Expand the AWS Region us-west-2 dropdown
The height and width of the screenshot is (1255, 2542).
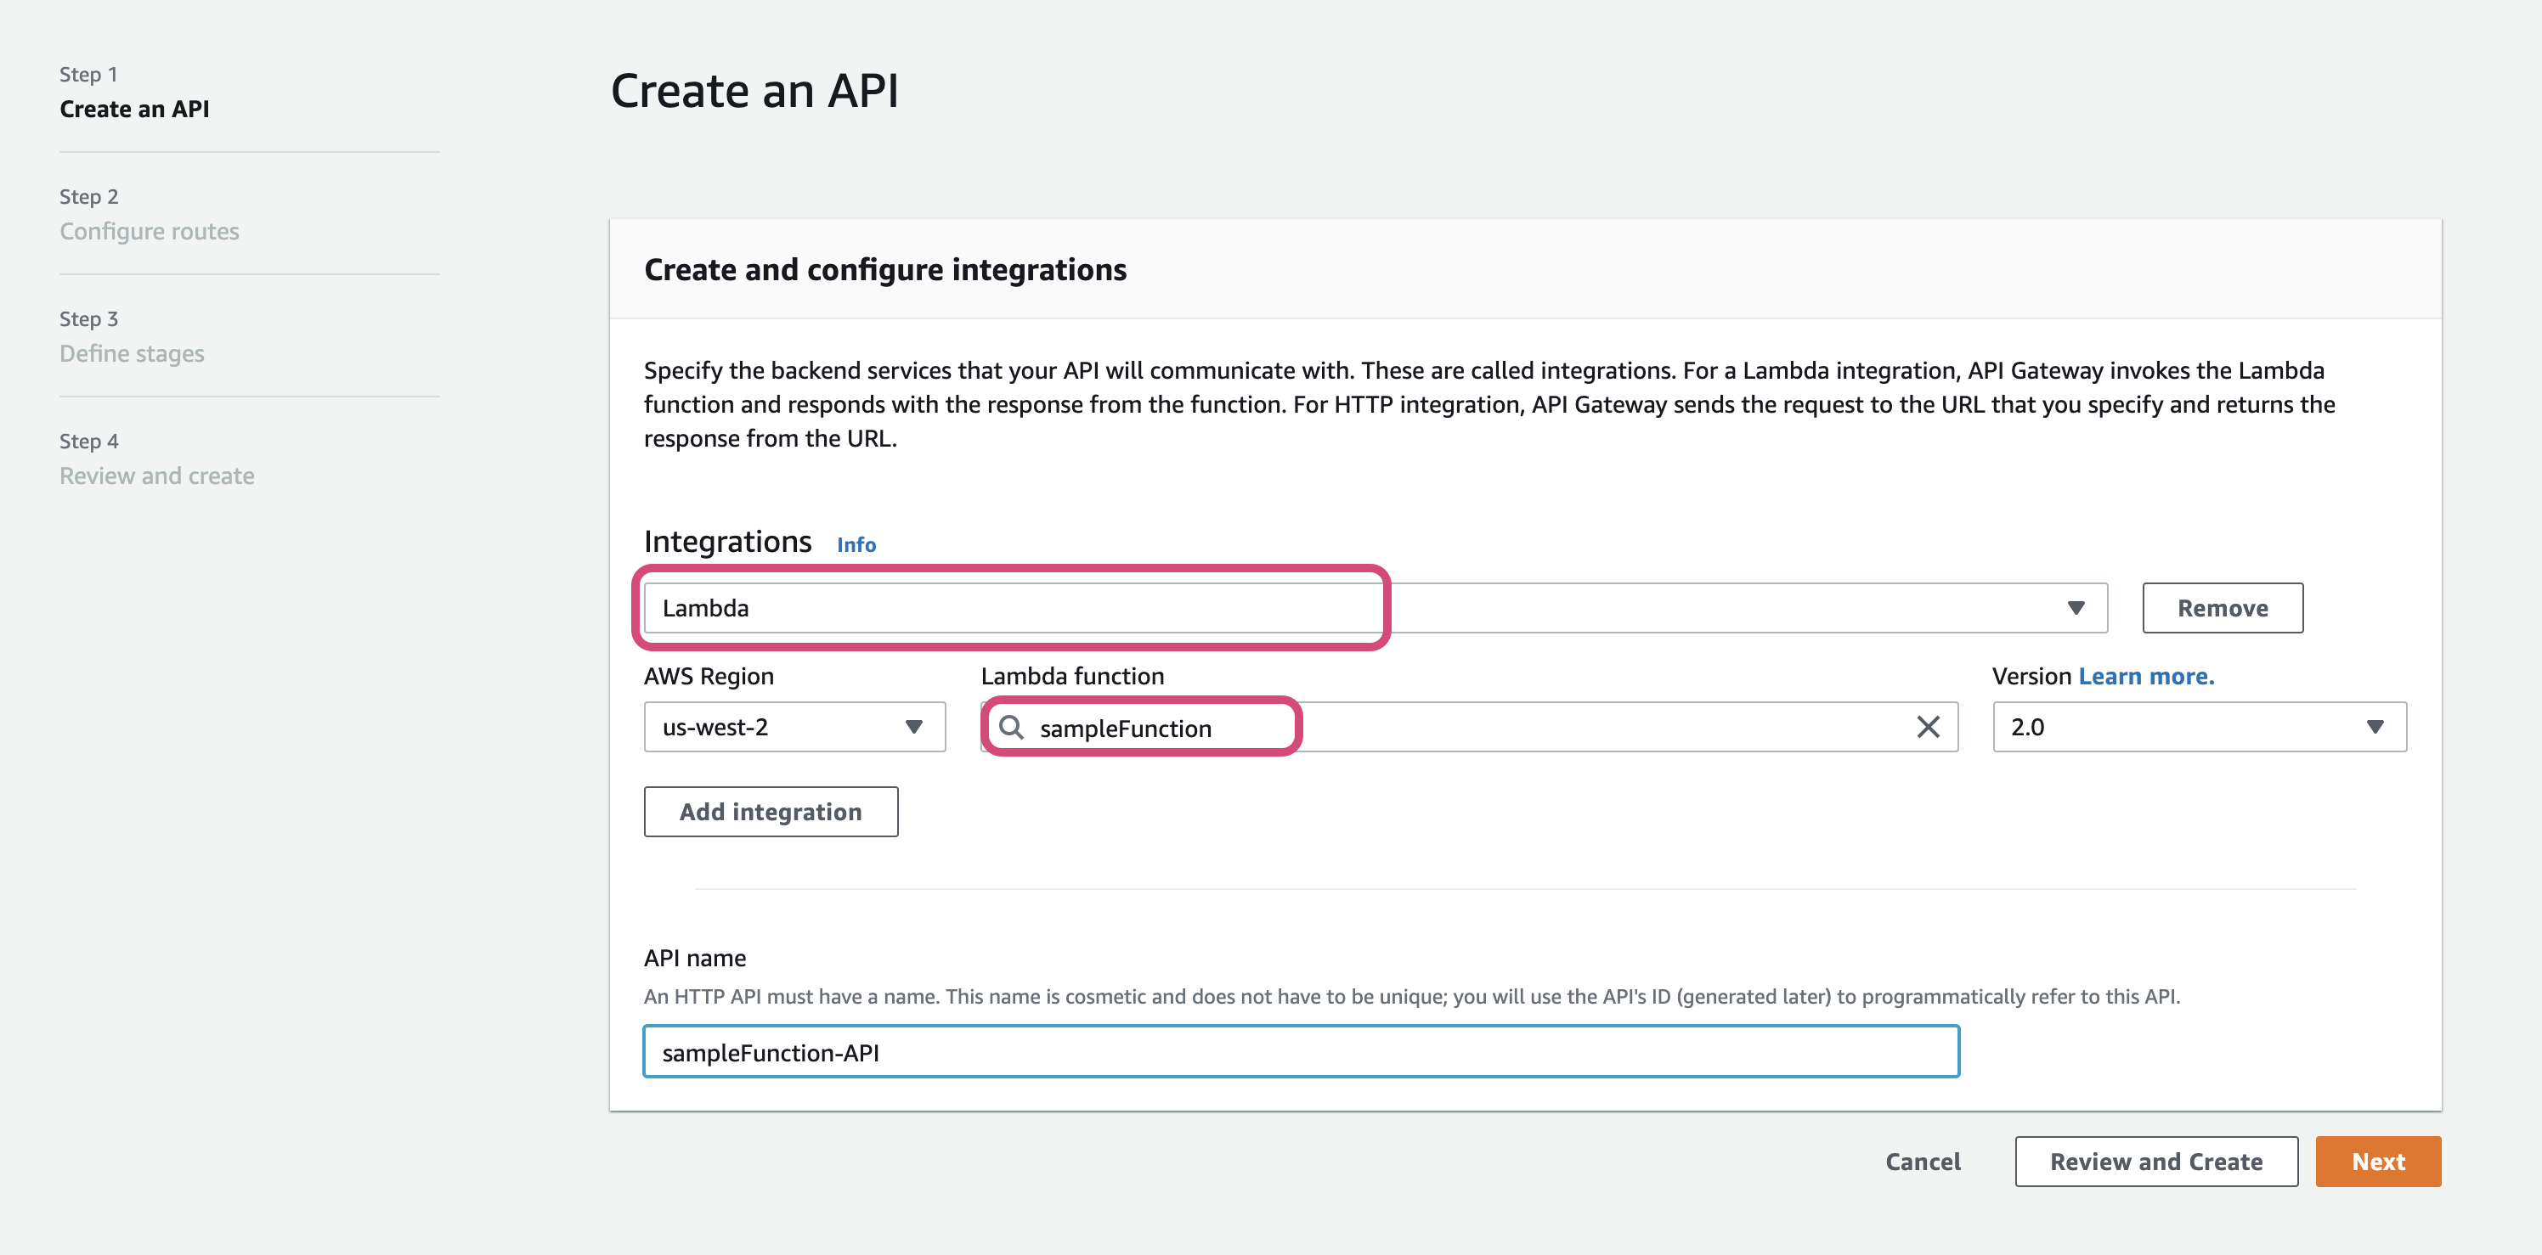(794, 728)
